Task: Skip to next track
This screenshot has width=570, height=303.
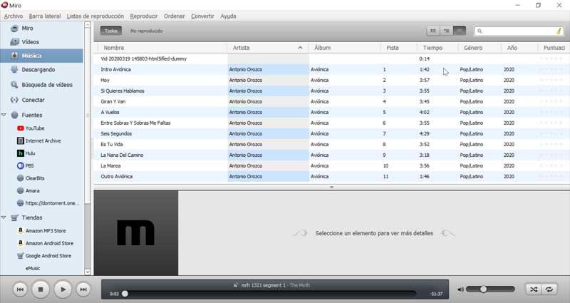Action: pos(83,289)
